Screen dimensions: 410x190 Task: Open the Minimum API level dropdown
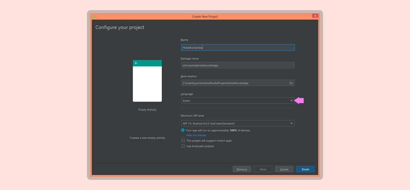click(x=238, y=123)
